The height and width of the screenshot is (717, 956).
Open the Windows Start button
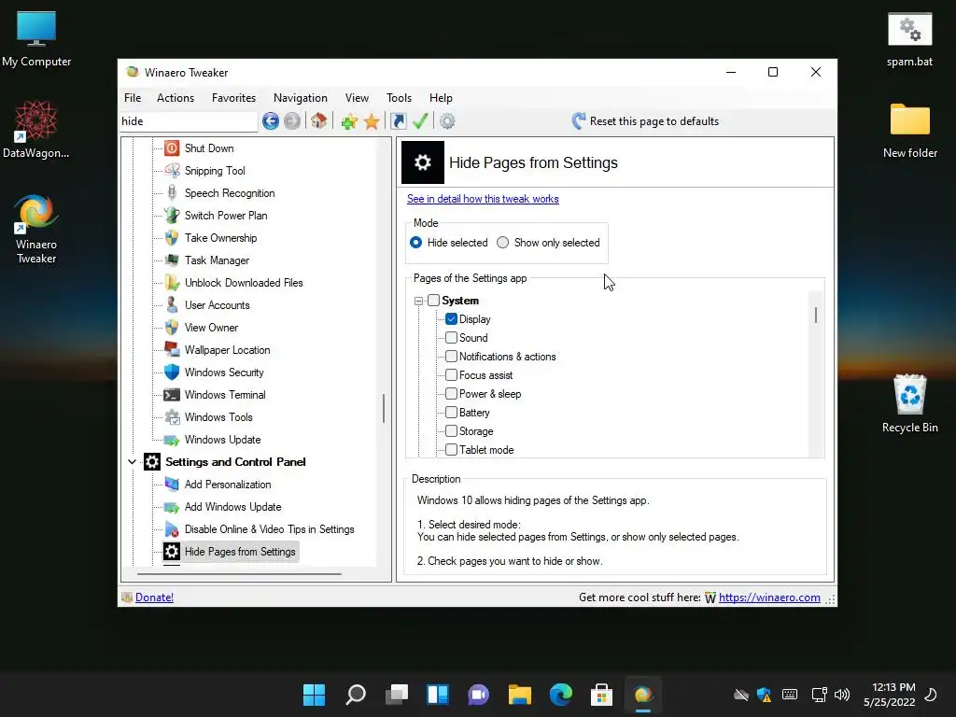point(314,695)
